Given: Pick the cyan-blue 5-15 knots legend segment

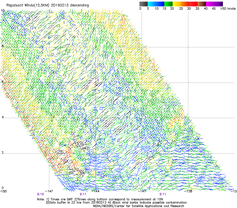Looking at the screenshot, I should coord(156,4).
